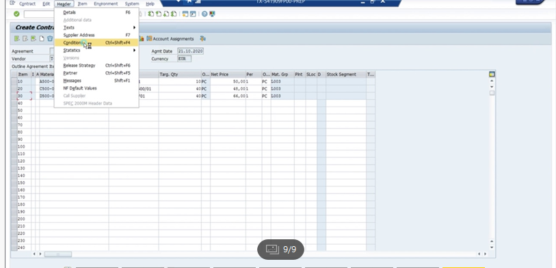The height and width of the screenshot is (268, 556).
Task: Select row selector for item 30
Action: click(14, 96)
